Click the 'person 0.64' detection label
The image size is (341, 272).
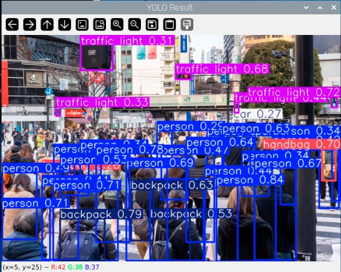click(x=220, y=142)
